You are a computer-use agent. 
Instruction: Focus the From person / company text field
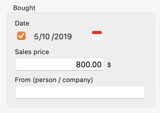[80, 92]
